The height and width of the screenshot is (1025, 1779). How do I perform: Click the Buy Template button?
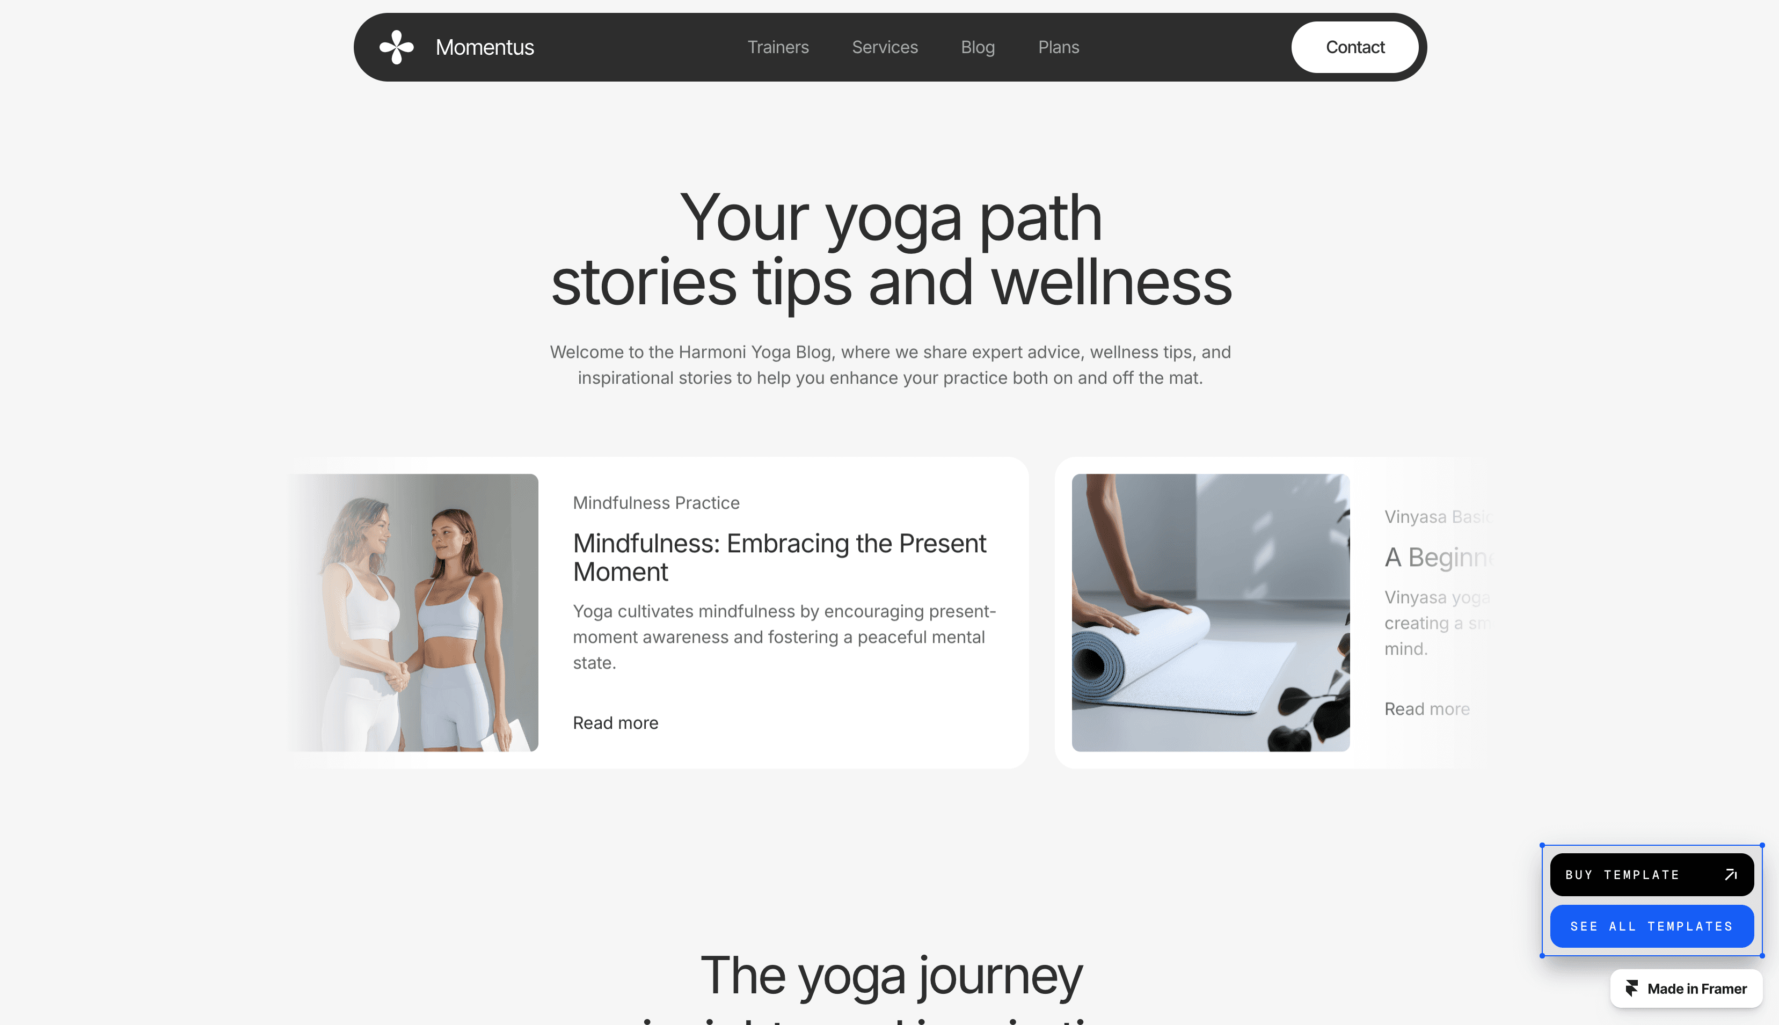pos(1652,874)
